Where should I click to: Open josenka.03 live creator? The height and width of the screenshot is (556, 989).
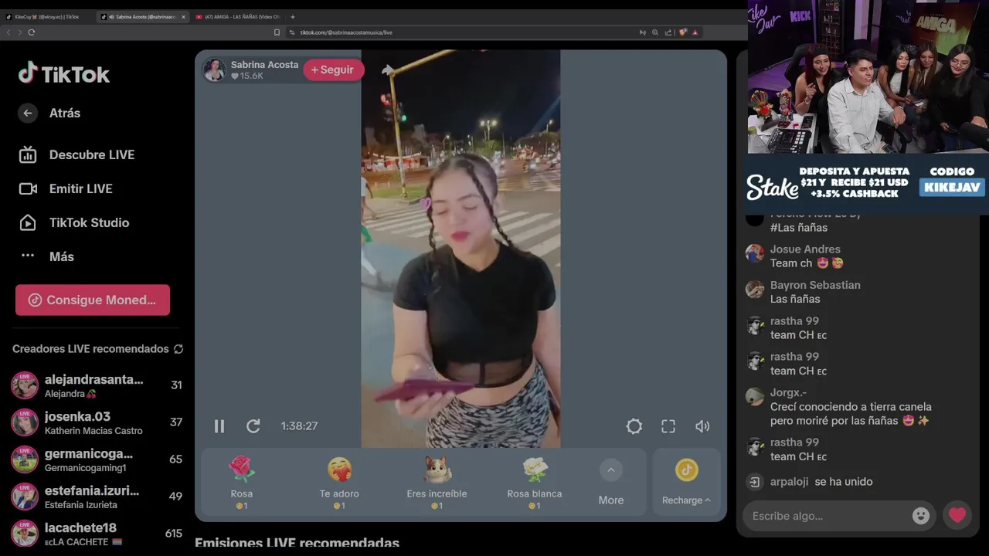coord(97,422)
